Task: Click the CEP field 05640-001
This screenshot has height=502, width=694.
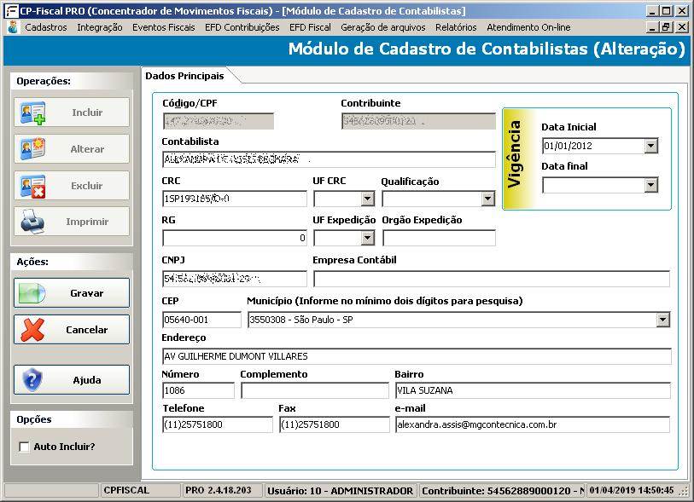Action: coord(201,320)
